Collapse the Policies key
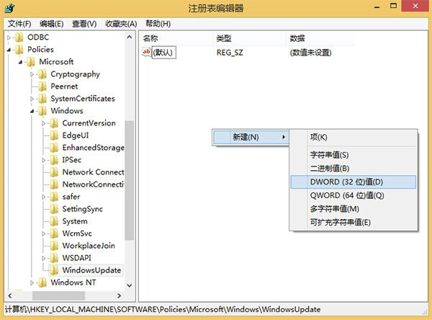 pos(9,50)
